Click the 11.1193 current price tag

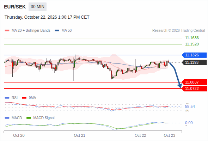tap(194, 62)
